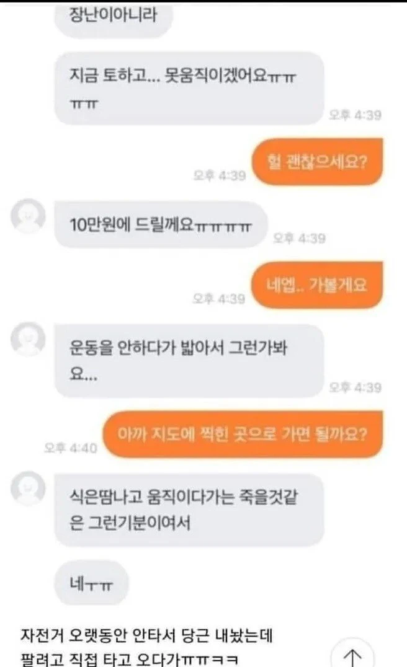Select the 10만원에 드릴게요 message bubble
The image size is (407, 667).
161,224
